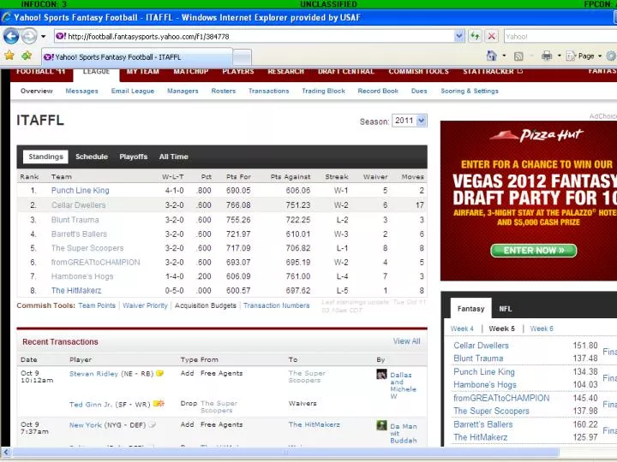Click the Transaction Numbers link
The width and height of the screenshot is (617, 462).
coord(277,305)
